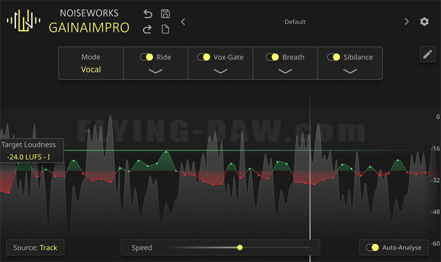Disable the Vox-Gate switch

(x=203, y=57)
